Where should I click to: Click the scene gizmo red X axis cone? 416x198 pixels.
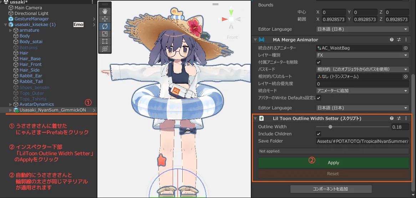(224, 19)
